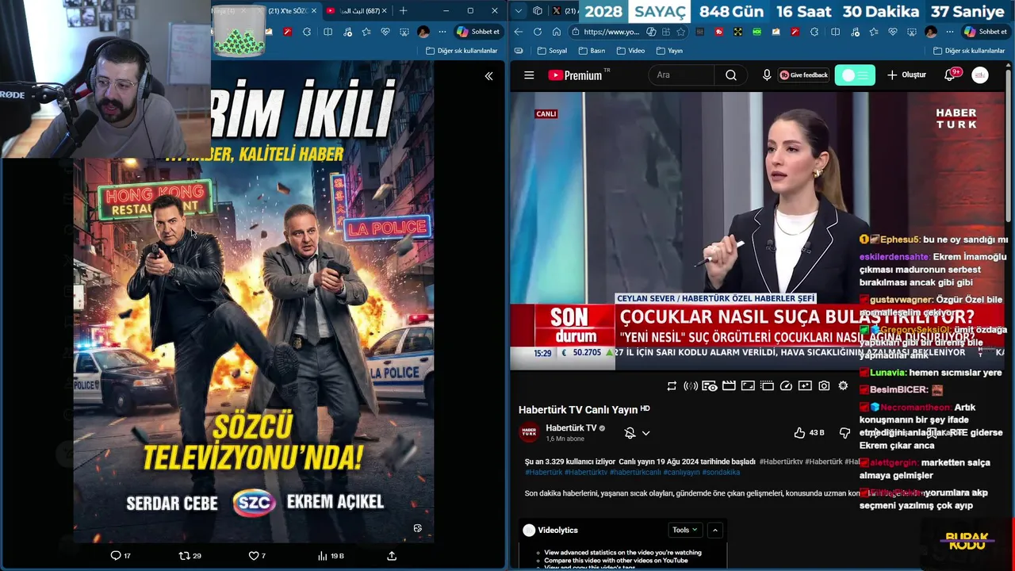1015x571 pixels.
Task: Open YouTube account avatar menu
Action: coord(980,75)
